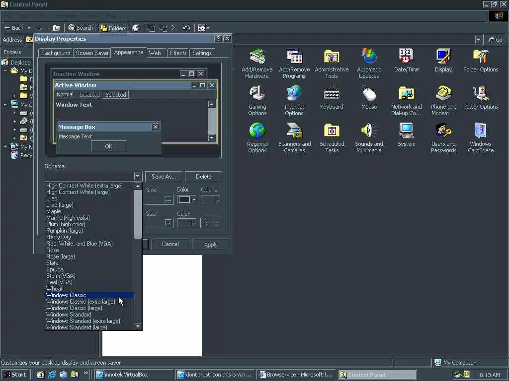Open Network and Dial-up Connections icon
The height and width of the screenshot is (381, 509).
pos(406,101)
